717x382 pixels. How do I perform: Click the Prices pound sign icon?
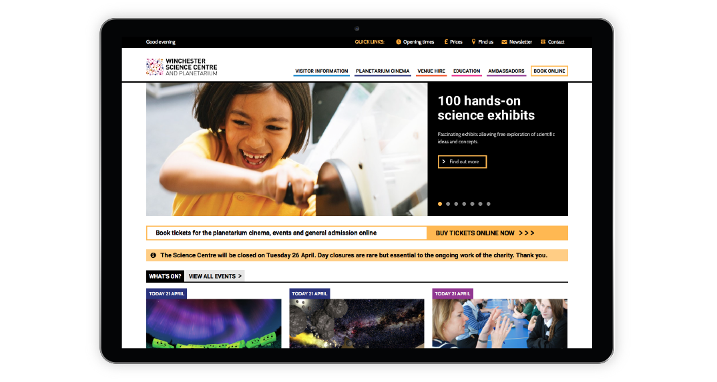[446, 42]
